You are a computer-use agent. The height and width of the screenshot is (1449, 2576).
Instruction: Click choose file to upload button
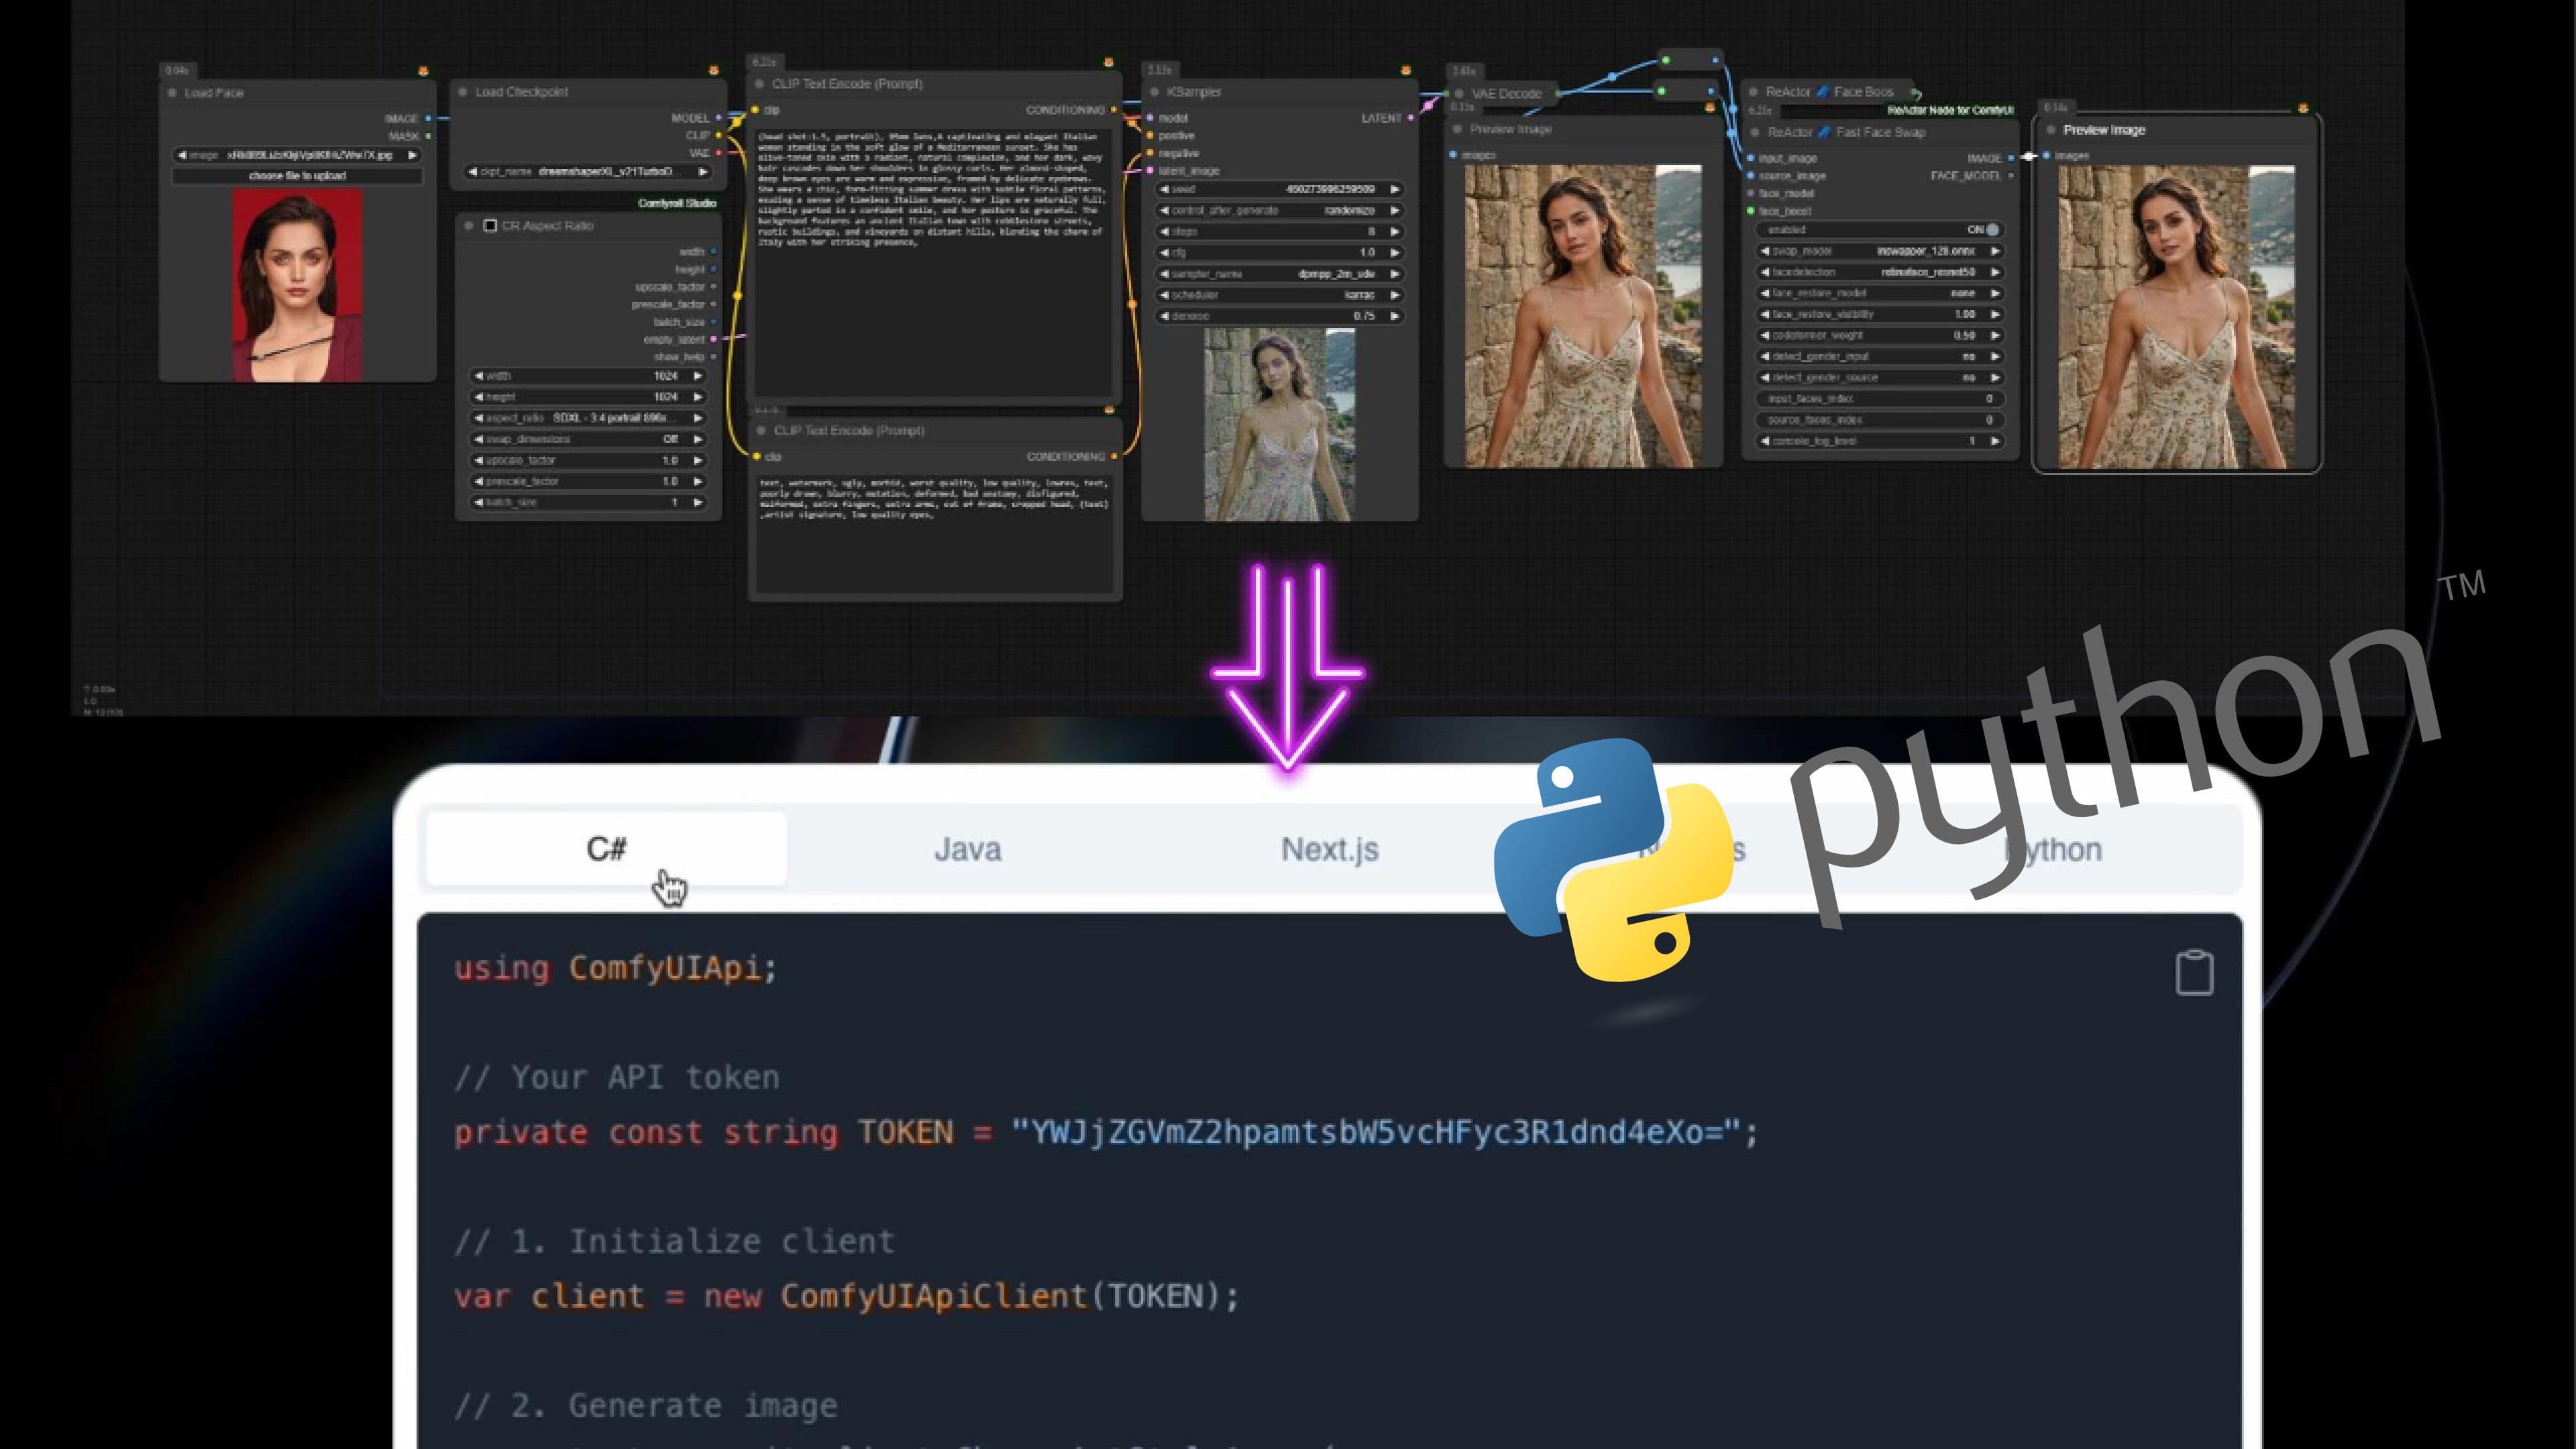pyautogui.click(x=297, y=176)
